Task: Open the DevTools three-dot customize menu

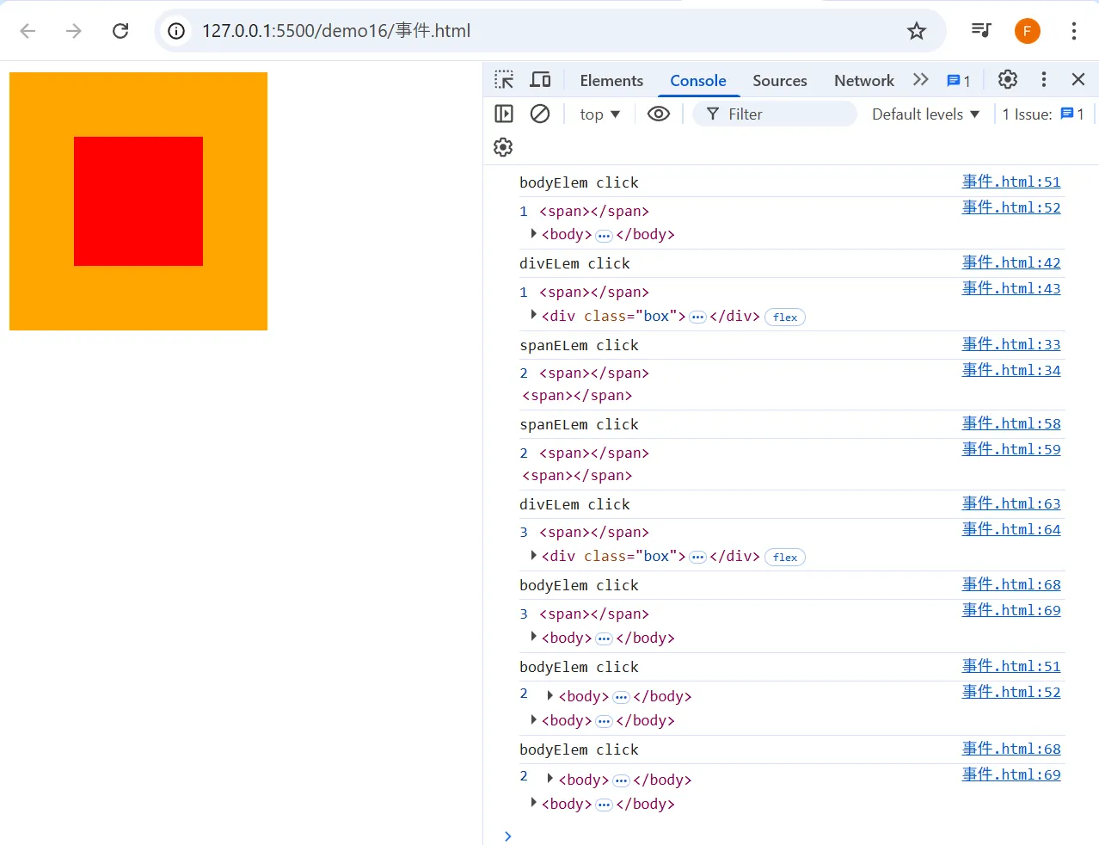Action: coord(1044,80)
